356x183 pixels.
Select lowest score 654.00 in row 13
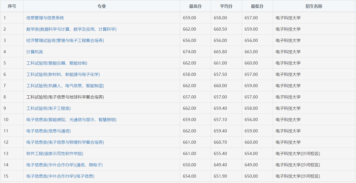251,153
